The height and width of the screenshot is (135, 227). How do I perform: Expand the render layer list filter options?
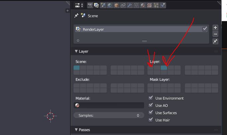click(x=78, y=41)
